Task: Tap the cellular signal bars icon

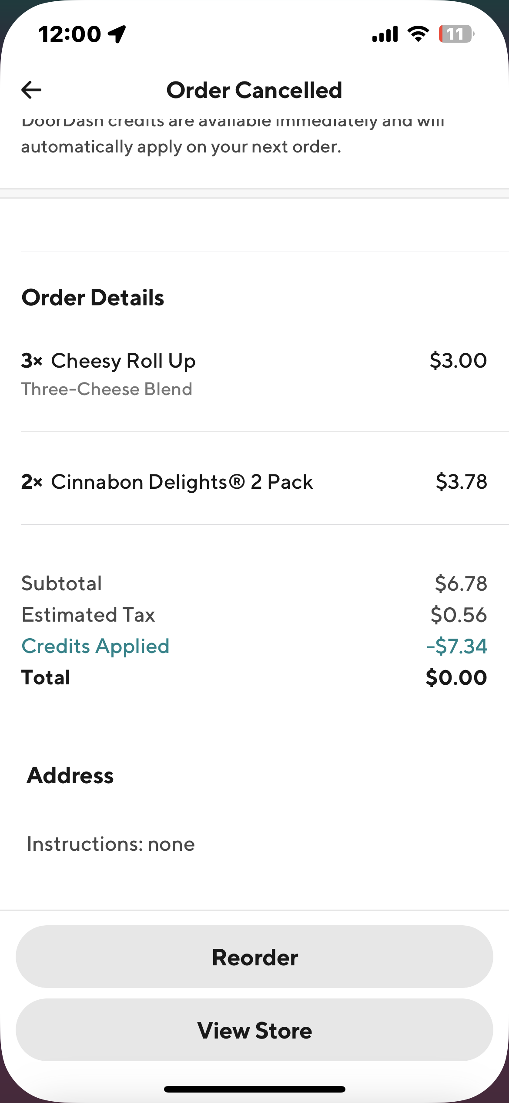Action: 385,34
